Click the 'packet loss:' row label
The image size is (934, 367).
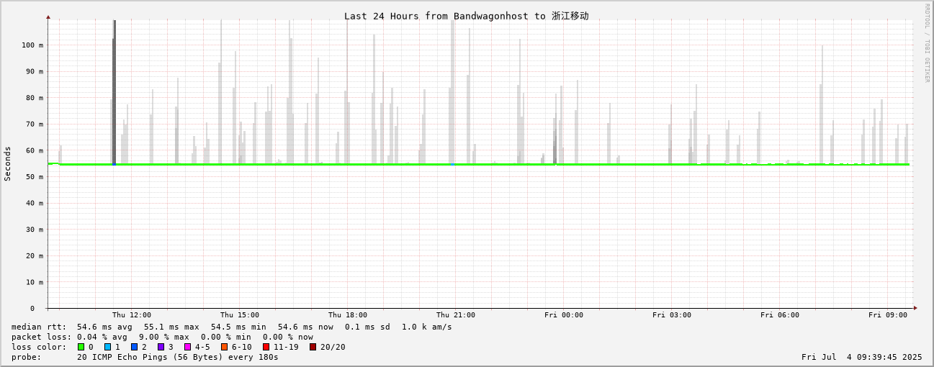[x=42, y=337]
